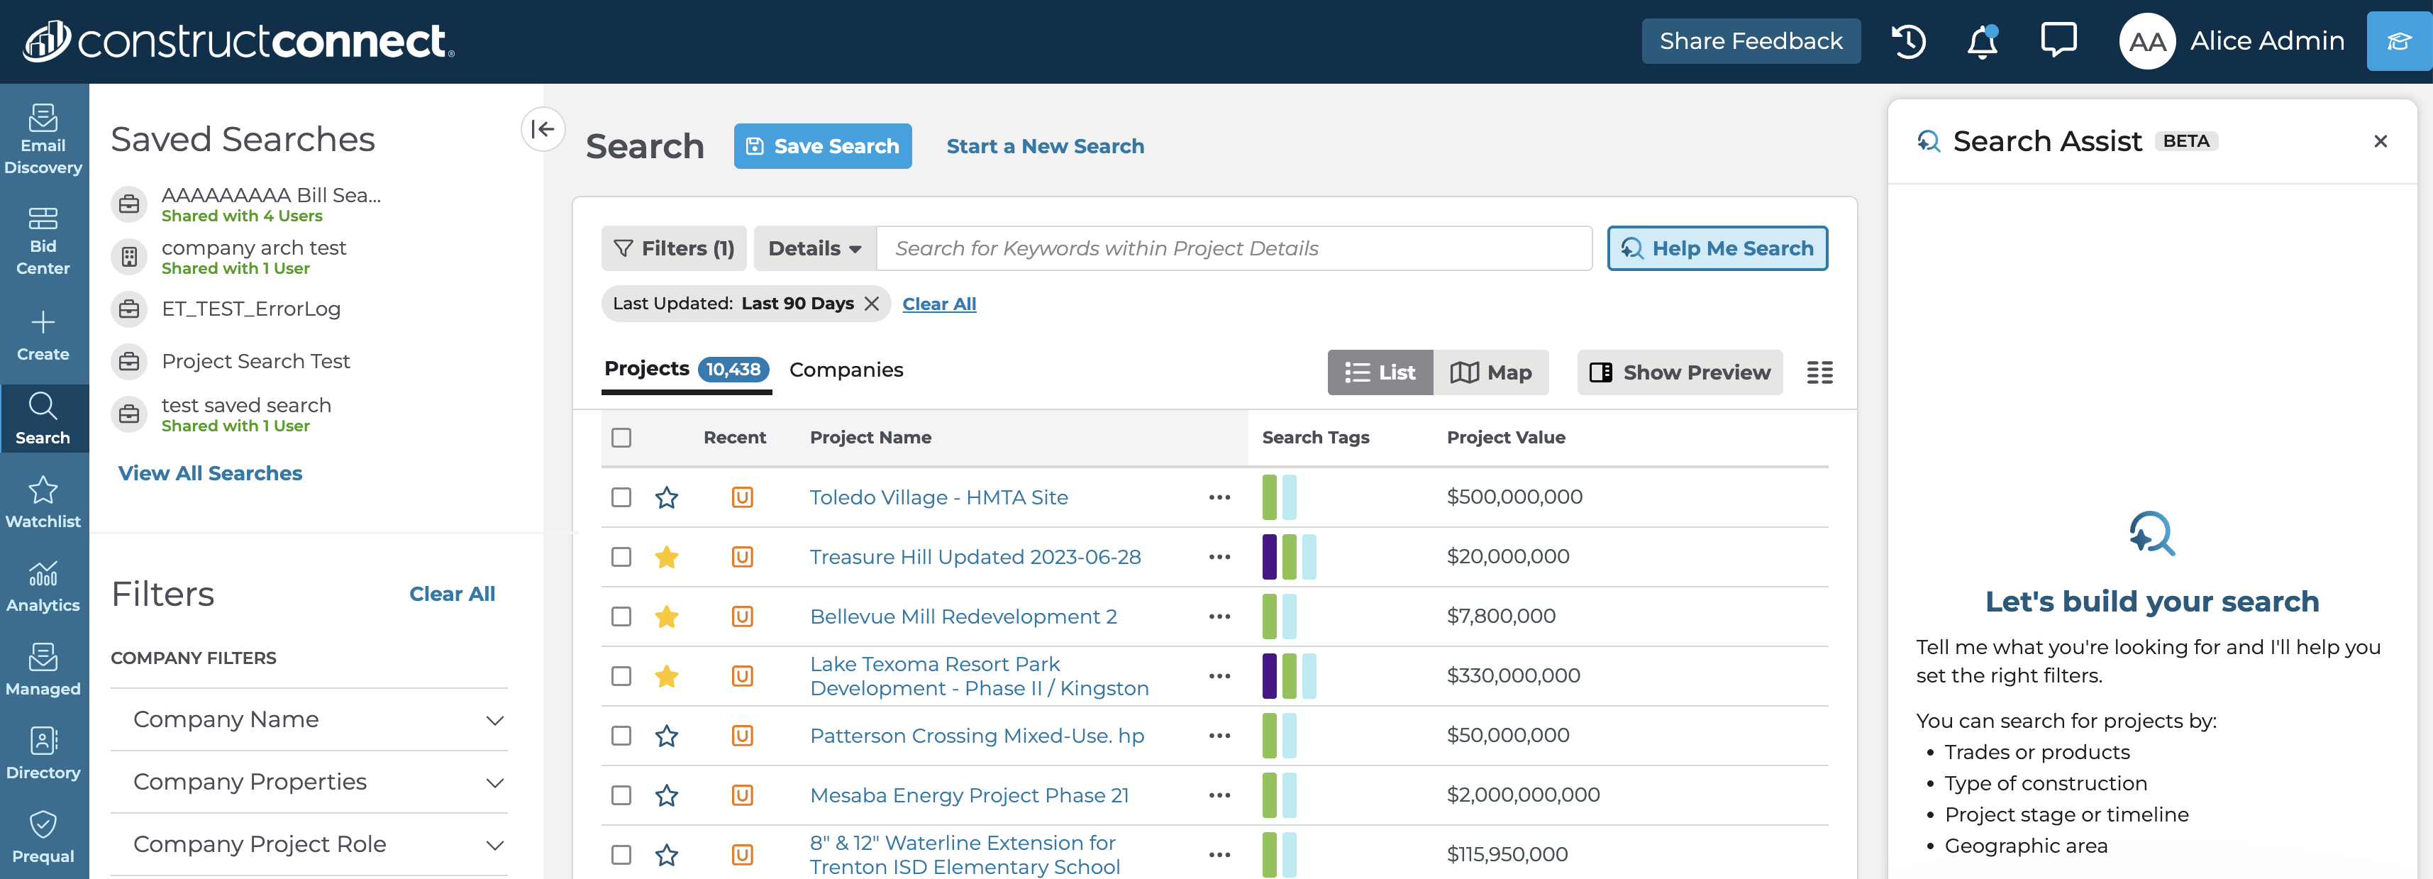Screen dimensions: 2433x879
Task: Open the Toledo Village - HMTA Site project
Action: (x=939, y=497)
